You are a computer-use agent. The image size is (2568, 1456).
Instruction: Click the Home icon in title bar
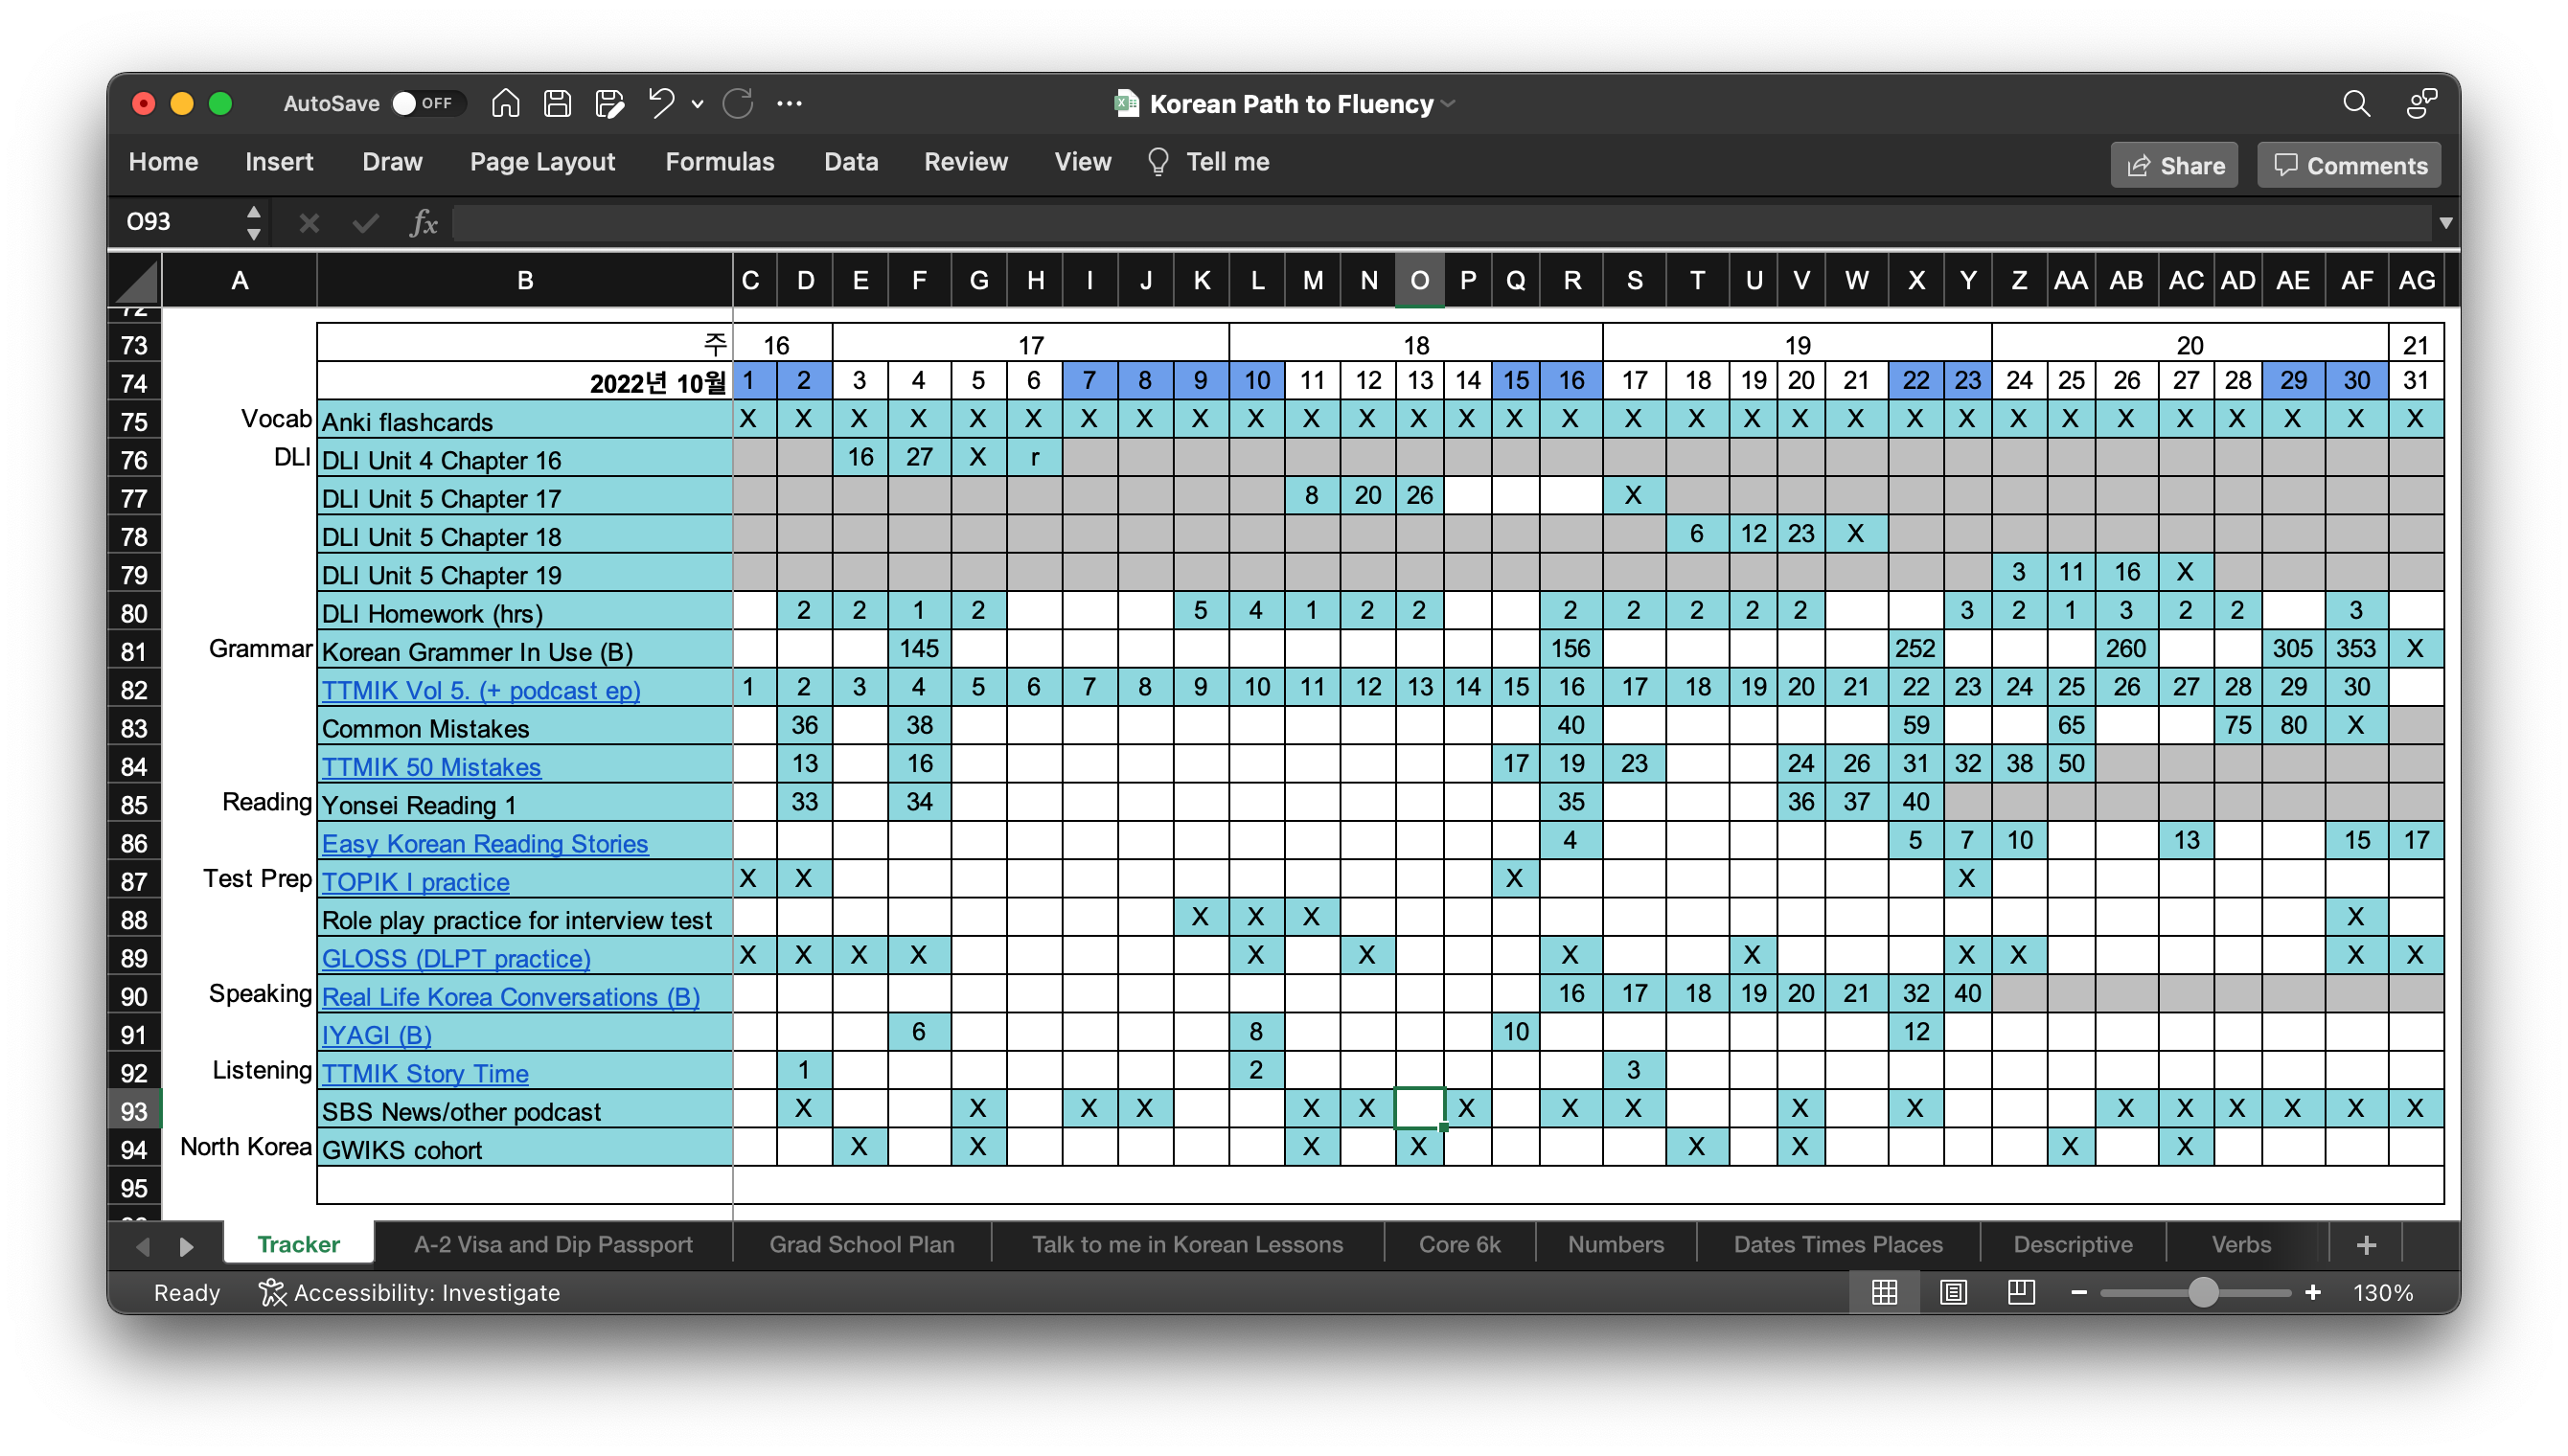pyautogui.click(x=505, y=103)
